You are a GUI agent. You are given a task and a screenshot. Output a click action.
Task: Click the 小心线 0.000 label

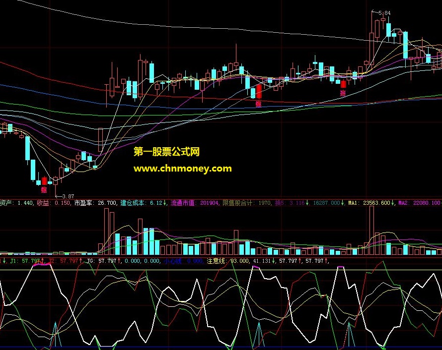coord(183,261)
